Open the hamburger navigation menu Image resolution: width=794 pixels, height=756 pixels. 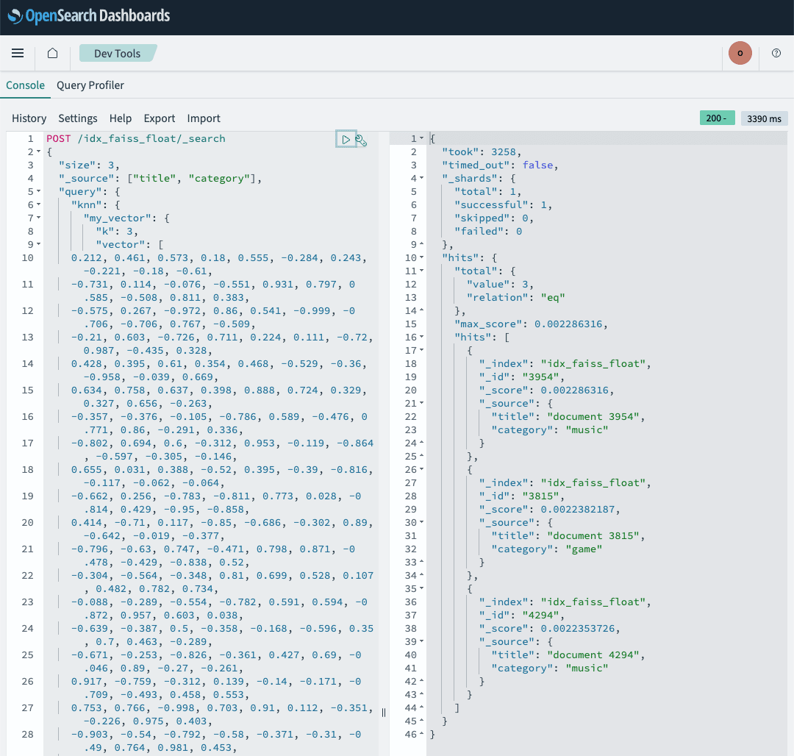[18, 53]
